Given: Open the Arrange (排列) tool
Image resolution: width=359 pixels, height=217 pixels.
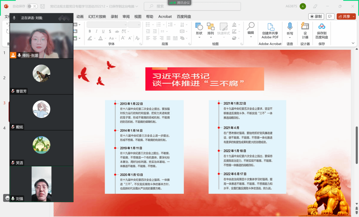Looking at the screenshot, I should 210,27.
